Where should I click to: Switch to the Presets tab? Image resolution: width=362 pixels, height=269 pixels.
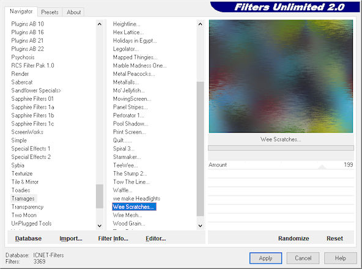click(50, 12)
